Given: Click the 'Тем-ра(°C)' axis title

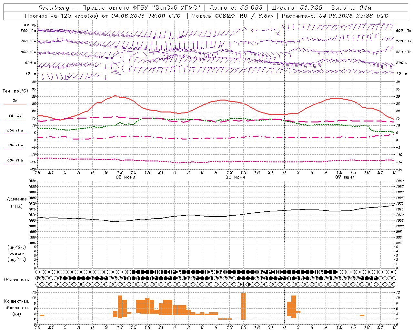Looking at the screenshot, I should click(x=15, y=91).
